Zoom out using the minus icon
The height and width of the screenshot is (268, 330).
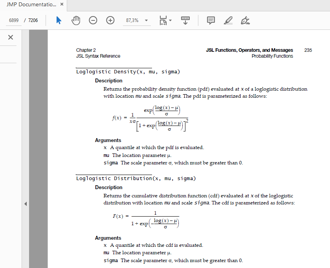[93, 20]
